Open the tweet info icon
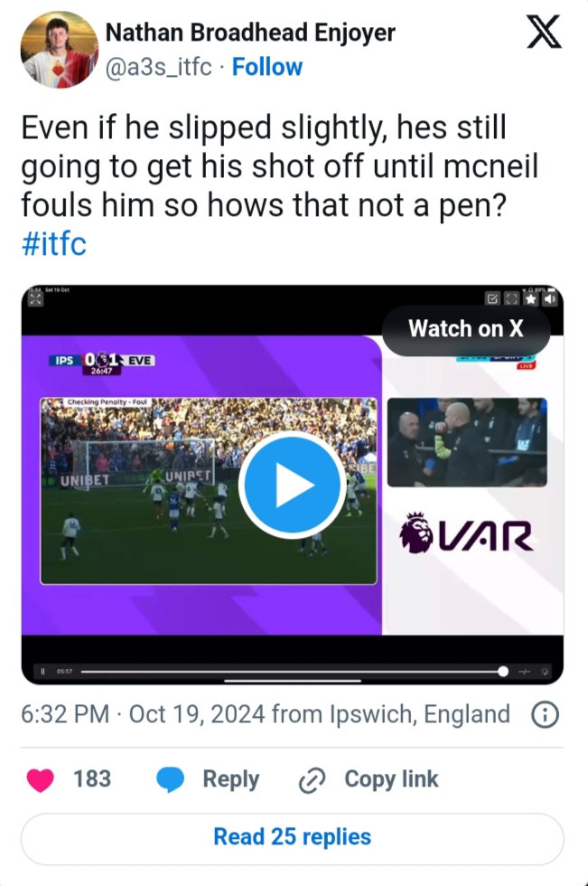The height and width of the screenshot is (886, 588). tap(544, 715)
